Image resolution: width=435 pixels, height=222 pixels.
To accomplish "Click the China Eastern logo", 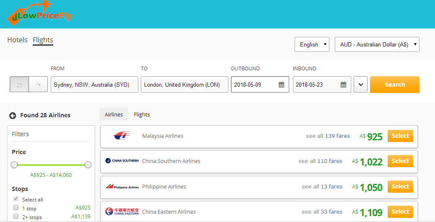I will (x=122, y=212).
